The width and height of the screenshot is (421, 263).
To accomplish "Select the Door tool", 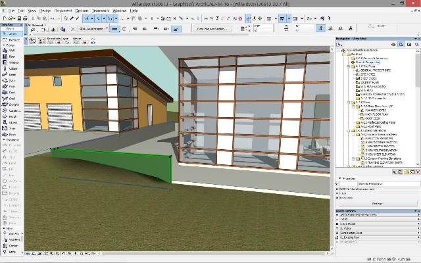I will (x=11, y=57).
